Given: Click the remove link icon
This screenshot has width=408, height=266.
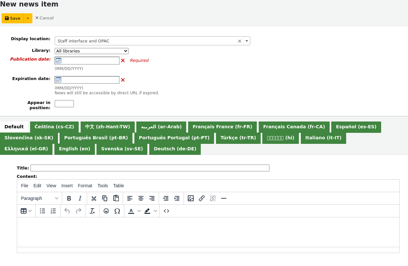Looking at the screenshot, I should point(213,198).
